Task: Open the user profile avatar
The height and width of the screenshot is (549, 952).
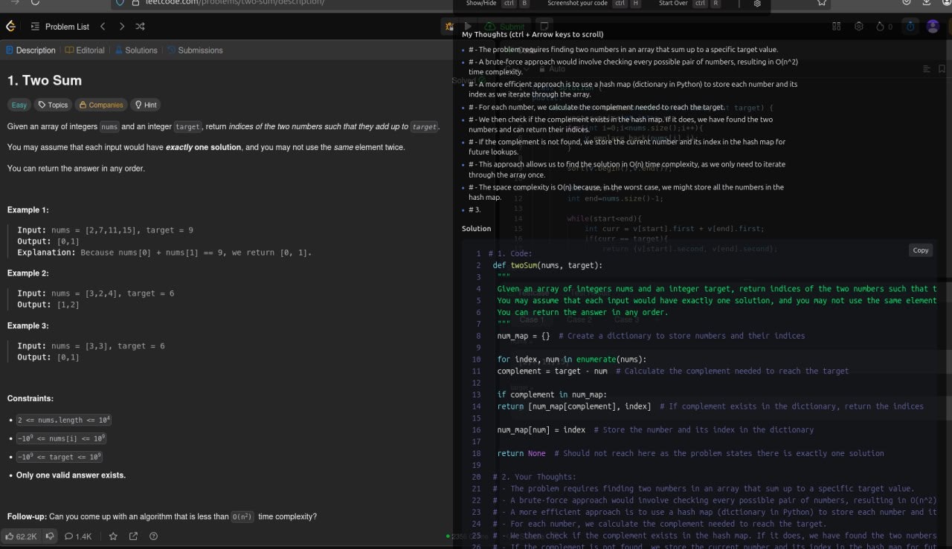Action: (x=933, y=27)
